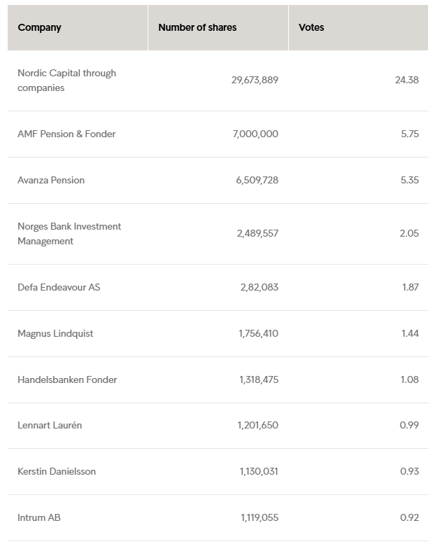Click the 2.05 votes percentage
The image size is (447, 544).
(409, 233)
